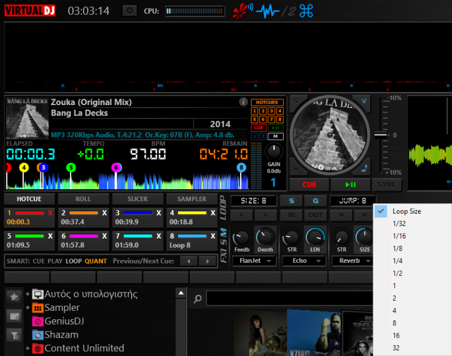Open the Reverb effect dropdown
The image size is (452, 356).
tap(352, 261)
